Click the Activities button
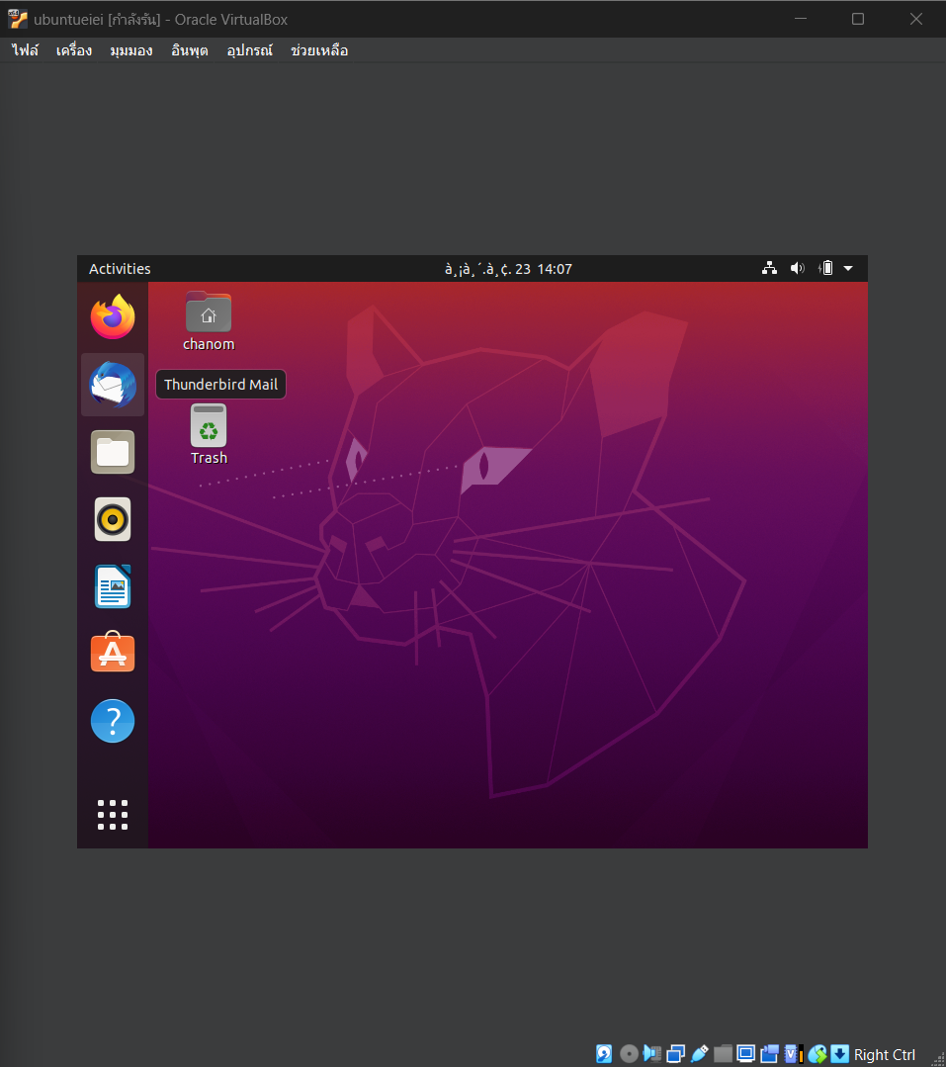Image resolution: width=946 pixels, height=1067 pixels. [119, 268]
